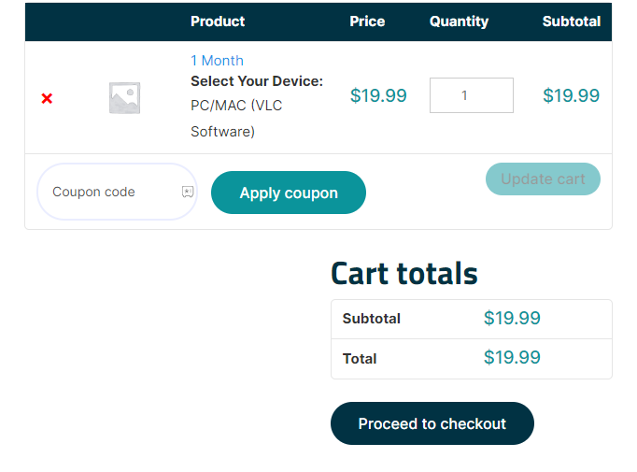
Task: Click the Quantity column header
Action: click(x=459, y=21)
